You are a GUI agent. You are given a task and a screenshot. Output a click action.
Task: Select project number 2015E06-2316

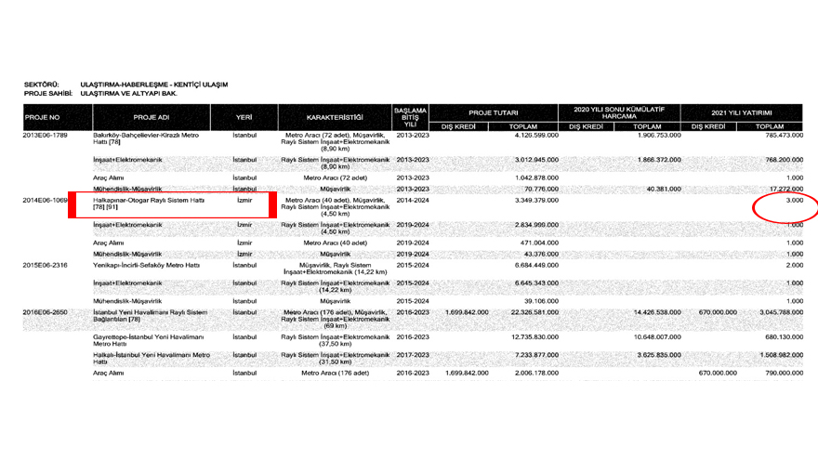coord(46,265)
